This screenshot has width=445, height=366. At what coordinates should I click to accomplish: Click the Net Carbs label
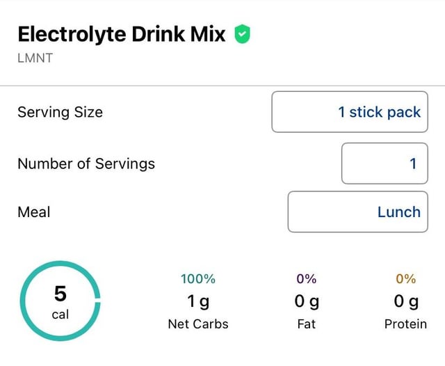198,324
